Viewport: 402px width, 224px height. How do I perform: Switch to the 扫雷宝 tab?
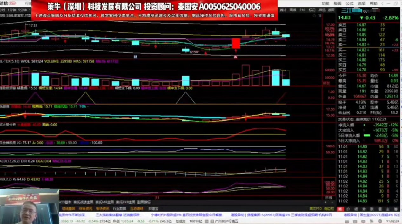pyautogui.click(x=153, y=209)
